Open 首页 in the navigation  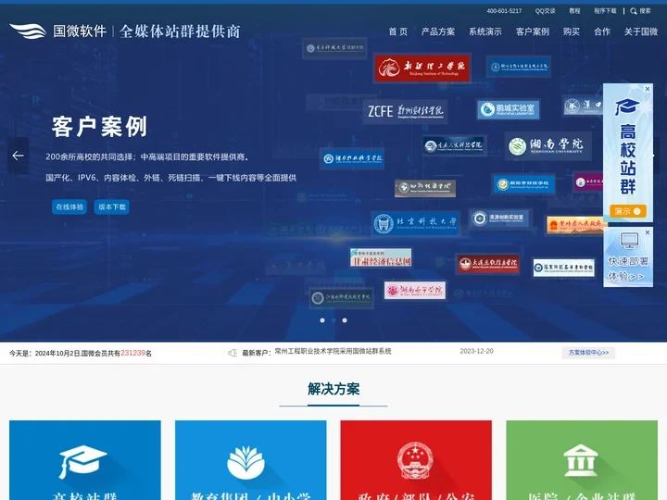pyautogui.click(x=397, y=31)
